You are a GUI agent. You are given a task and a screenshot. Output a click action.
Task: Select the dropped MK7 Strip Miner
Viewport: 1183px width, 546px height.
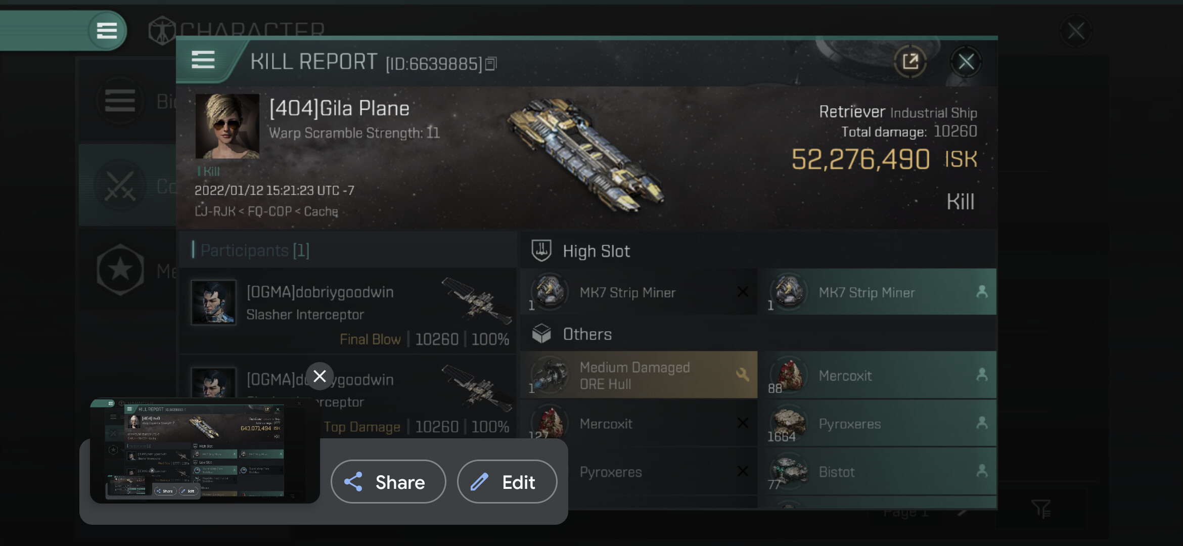click(880, 292)
